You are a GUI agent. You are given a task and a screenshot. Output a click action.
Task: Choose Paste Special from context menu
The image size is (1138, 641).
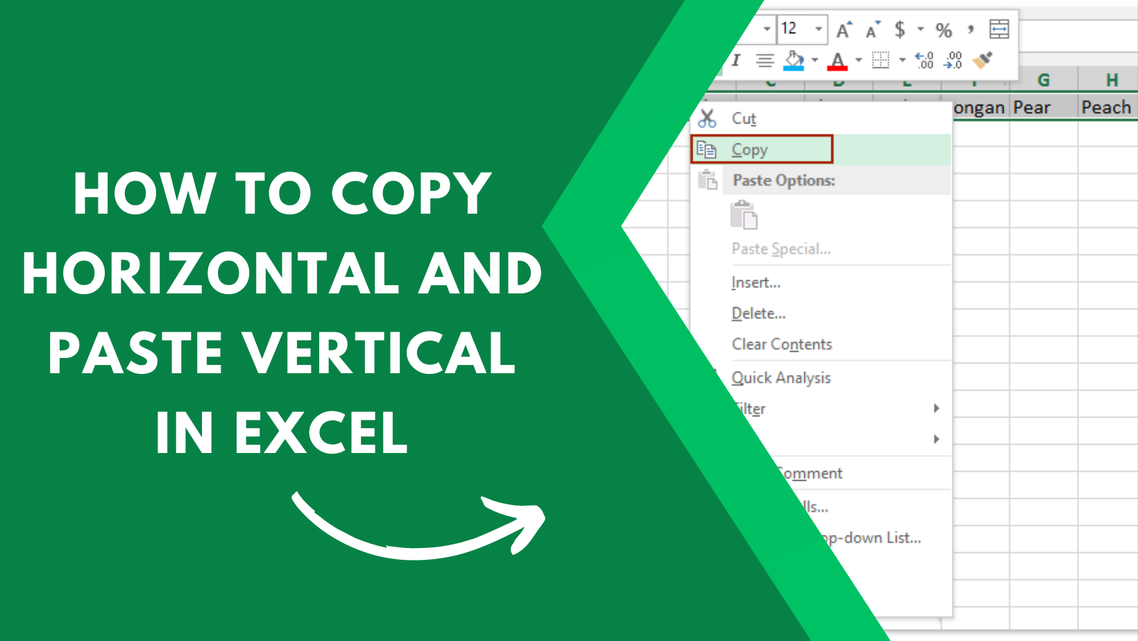tap(781, 249)
